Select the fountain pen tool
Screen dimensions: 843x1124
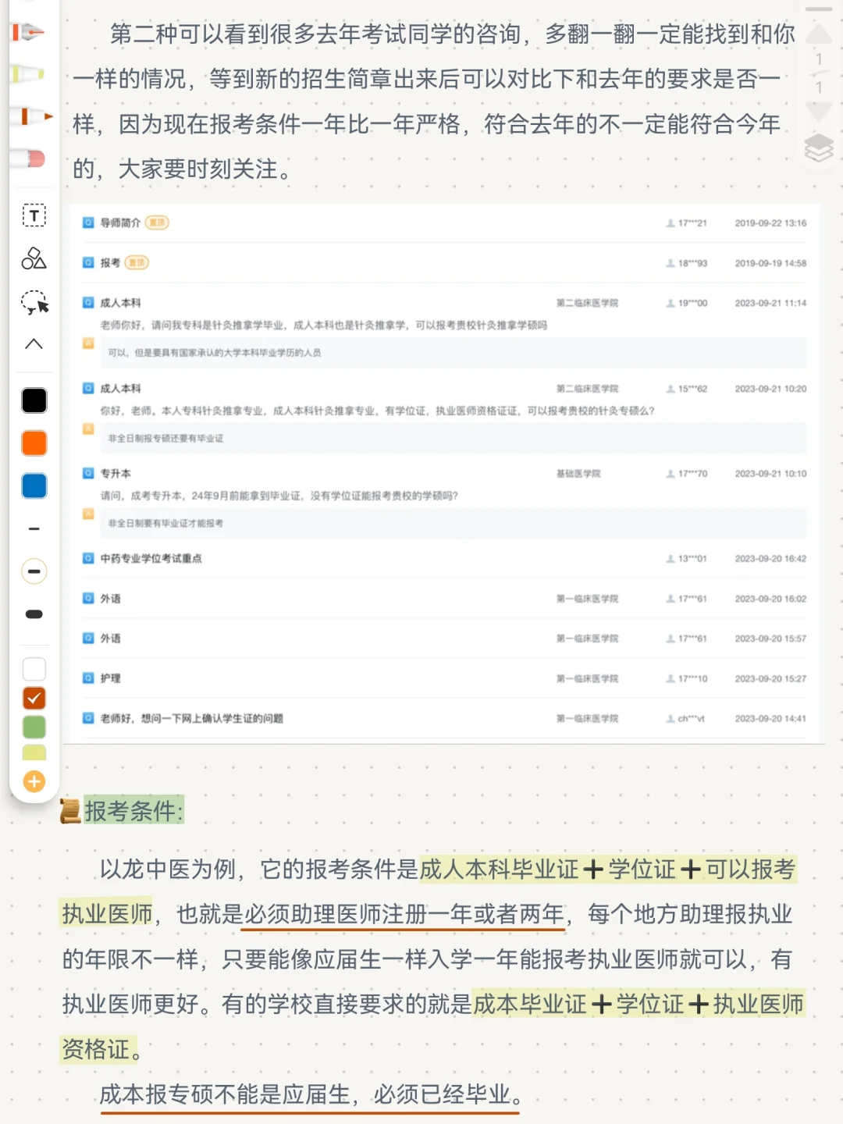click(30, 31)
